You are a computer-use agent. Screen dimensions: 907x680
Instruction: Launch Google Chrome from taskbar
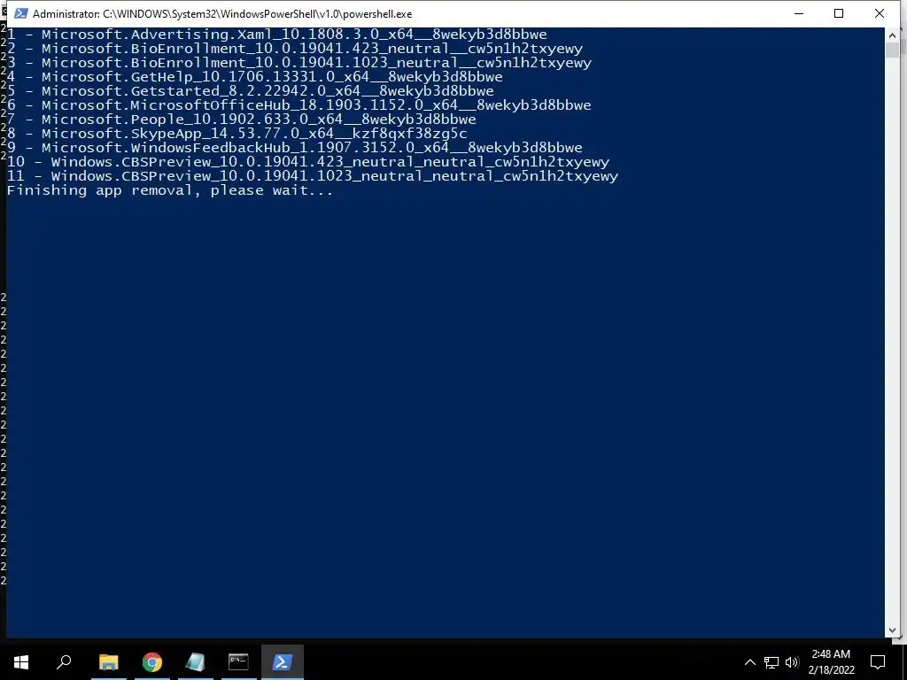[x=152, y=661]
